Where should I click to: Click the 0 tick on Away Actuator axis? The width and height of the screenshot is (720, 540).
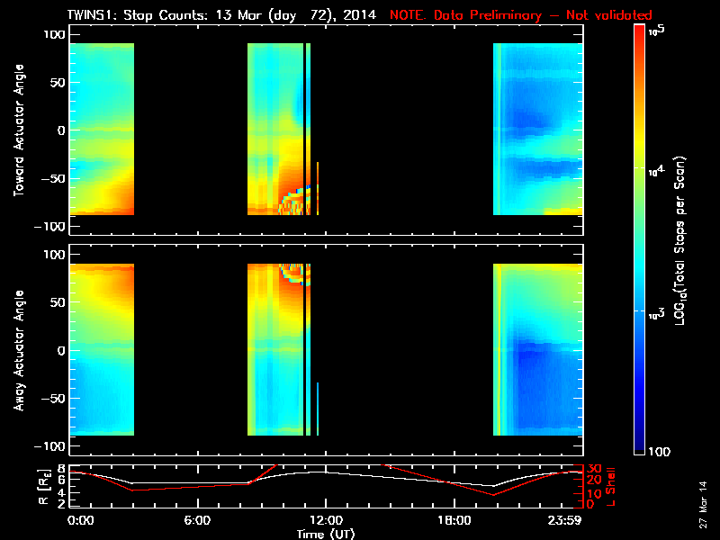click(60, 351)
